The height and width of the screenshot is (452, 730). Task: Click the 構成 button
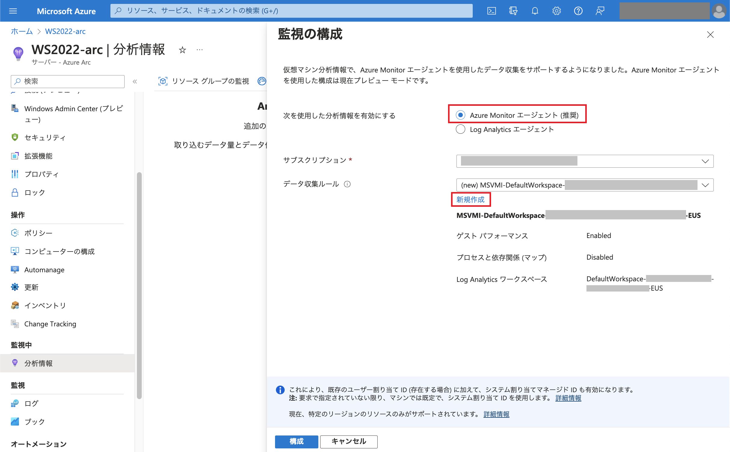click(296, 441)
